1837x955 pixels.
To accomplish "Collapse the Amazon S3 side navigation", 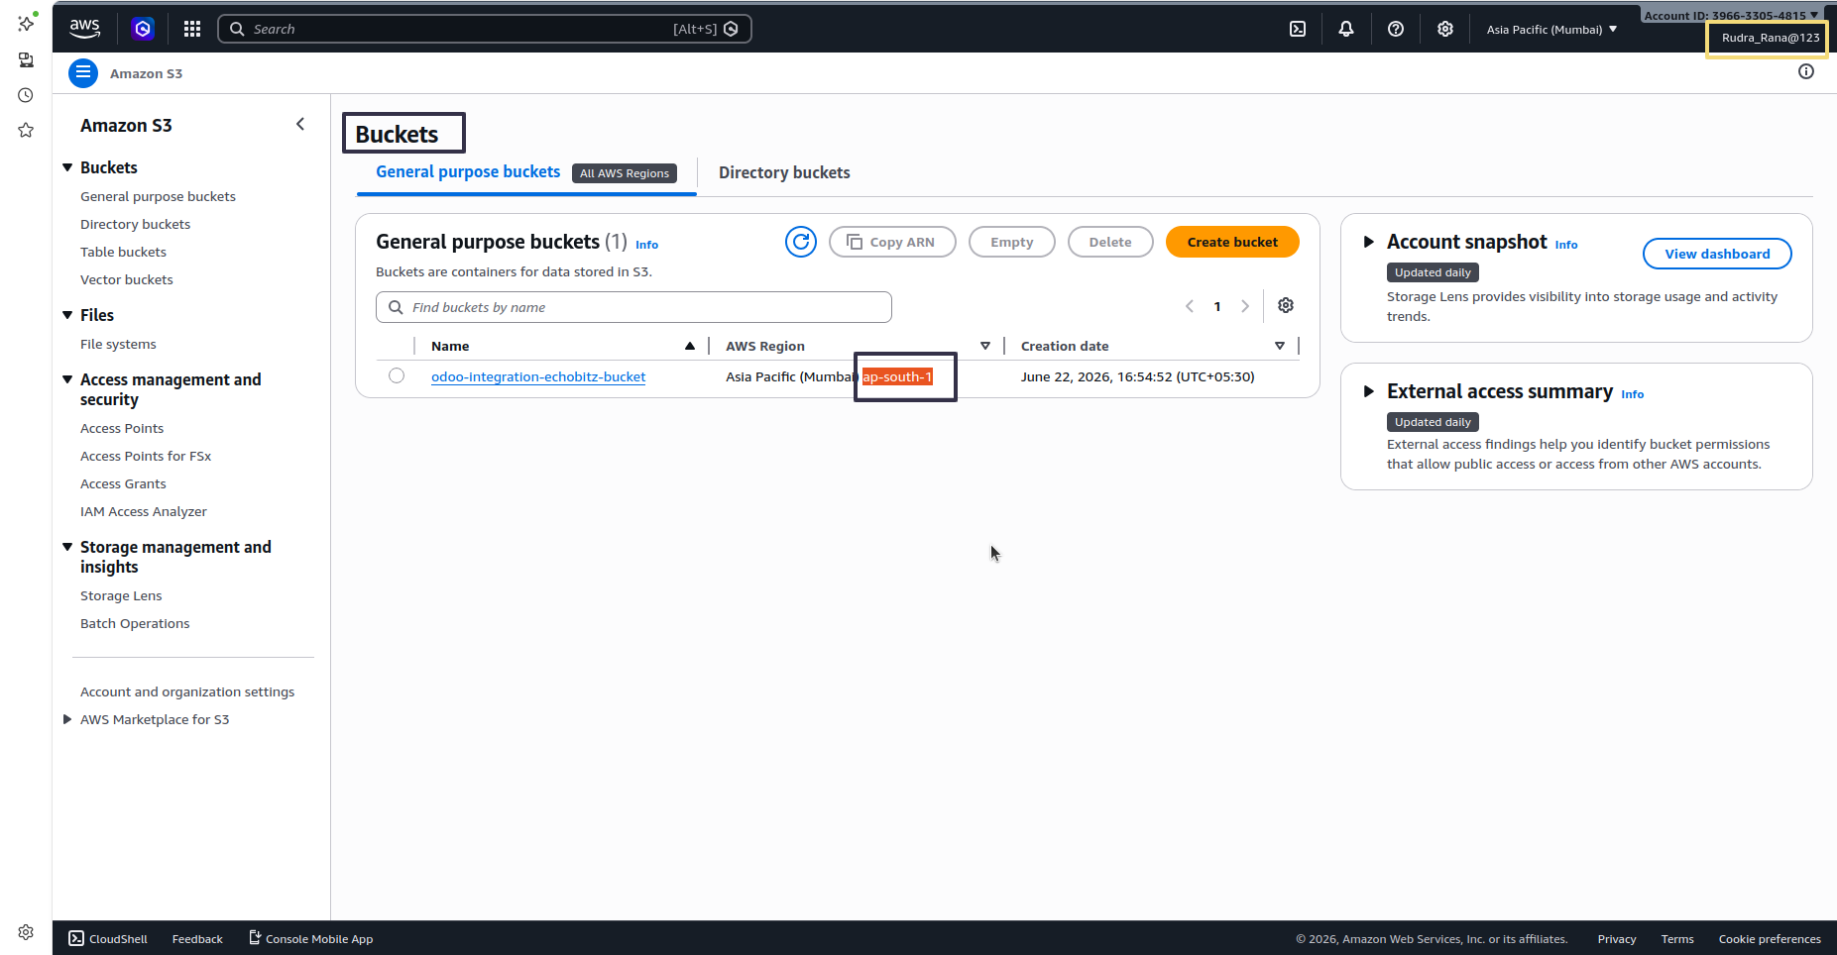I will pos(300,124).
